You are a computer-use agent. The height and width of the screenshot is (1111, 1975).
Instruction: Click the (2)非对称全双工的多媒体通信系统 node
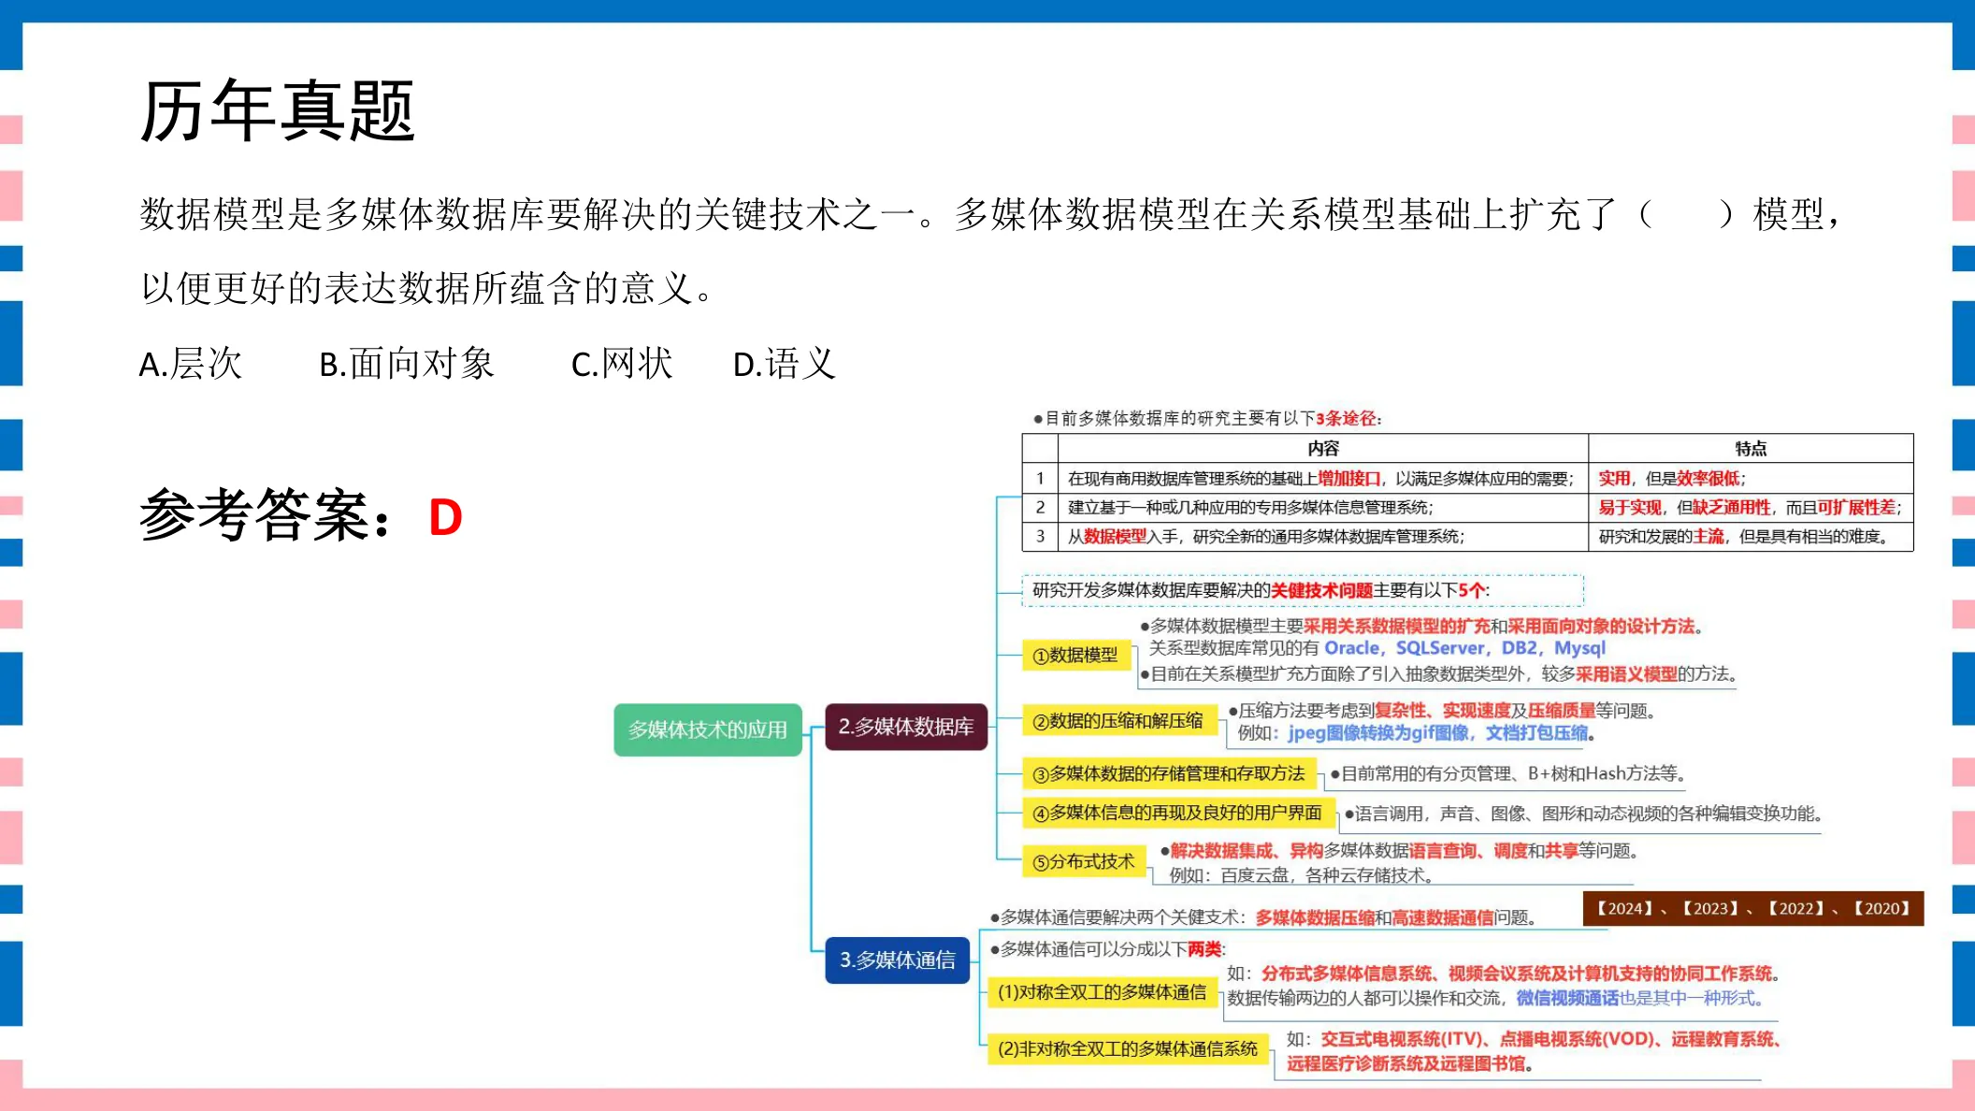click(1128, 1049)
